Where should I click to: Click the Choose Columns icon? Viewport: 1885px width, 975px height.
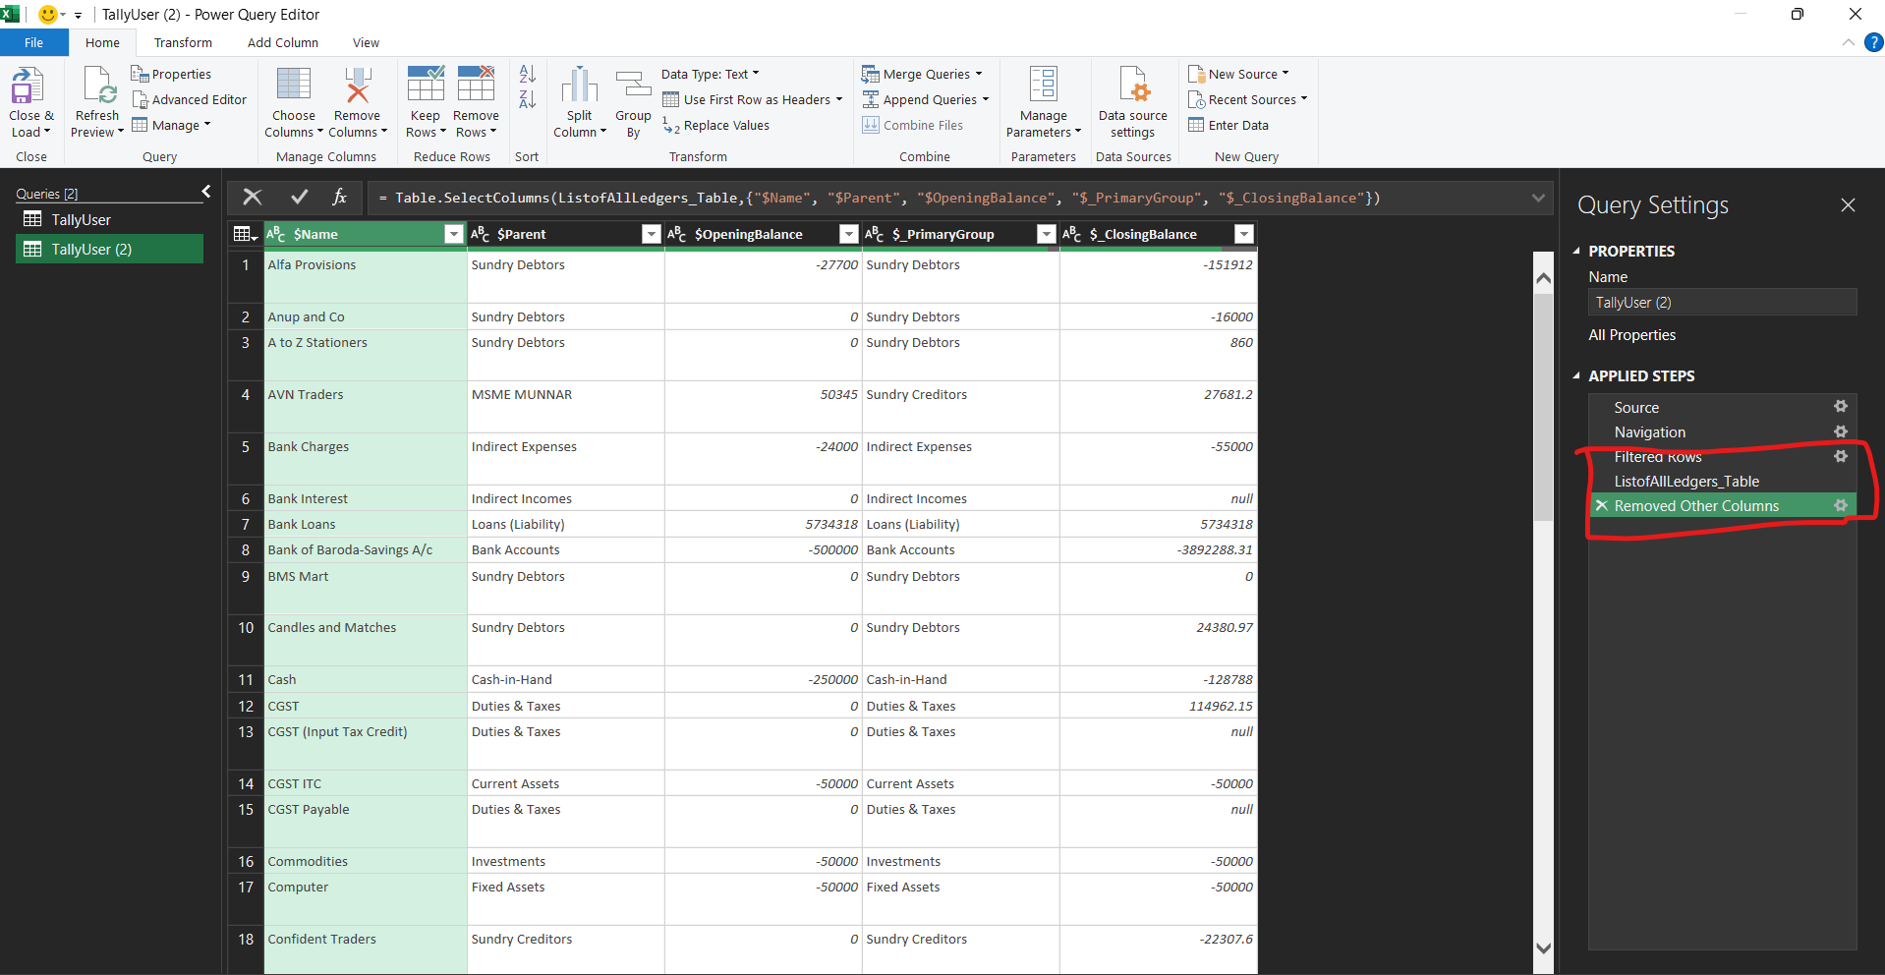[294, 86]
